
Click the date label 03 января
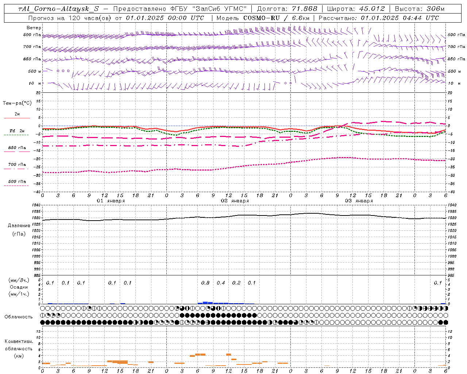[359, 201]
